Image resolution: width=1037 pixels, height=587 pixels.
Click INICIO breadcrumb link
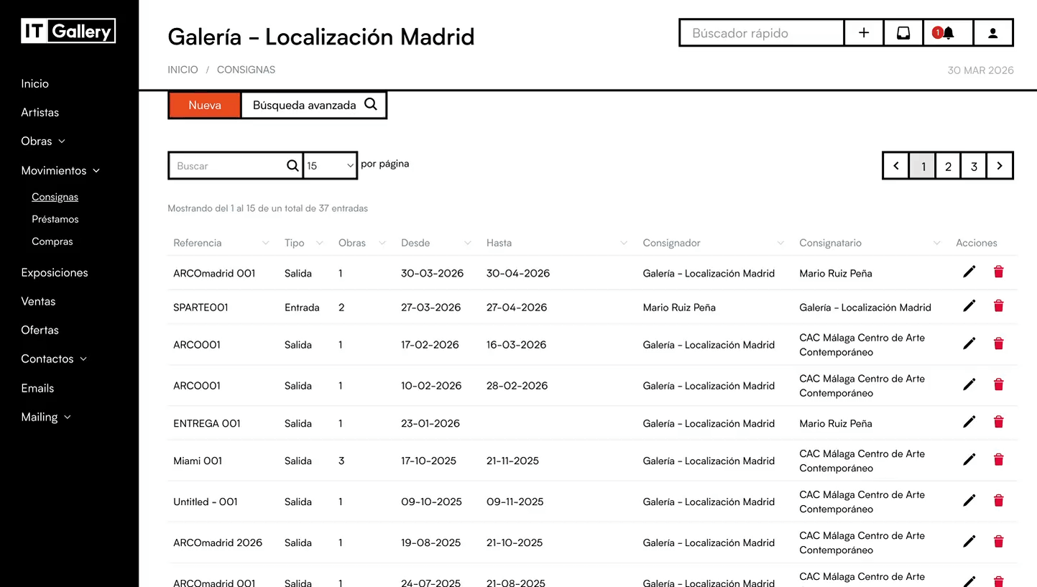coord(183,70)
